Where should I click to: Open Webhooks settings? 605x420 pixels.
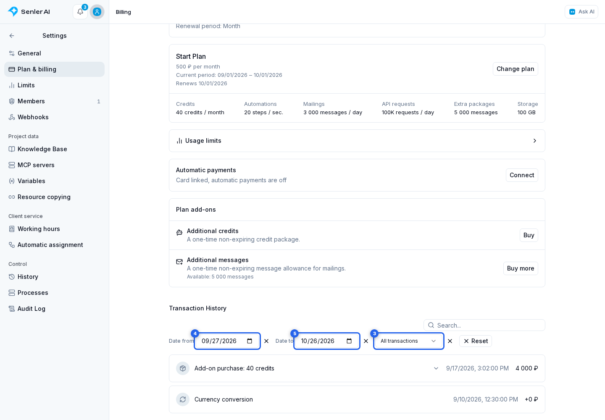point(54,117)
